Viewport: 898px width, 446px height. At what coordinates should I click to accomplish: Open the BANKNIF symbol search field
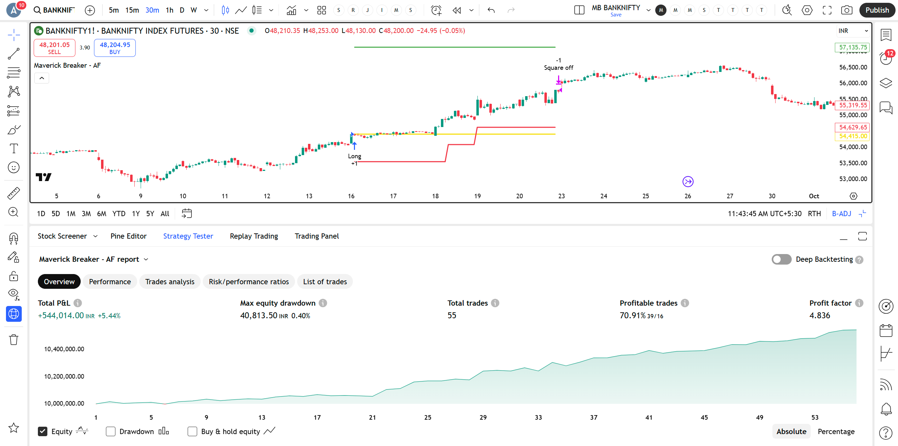54,10
